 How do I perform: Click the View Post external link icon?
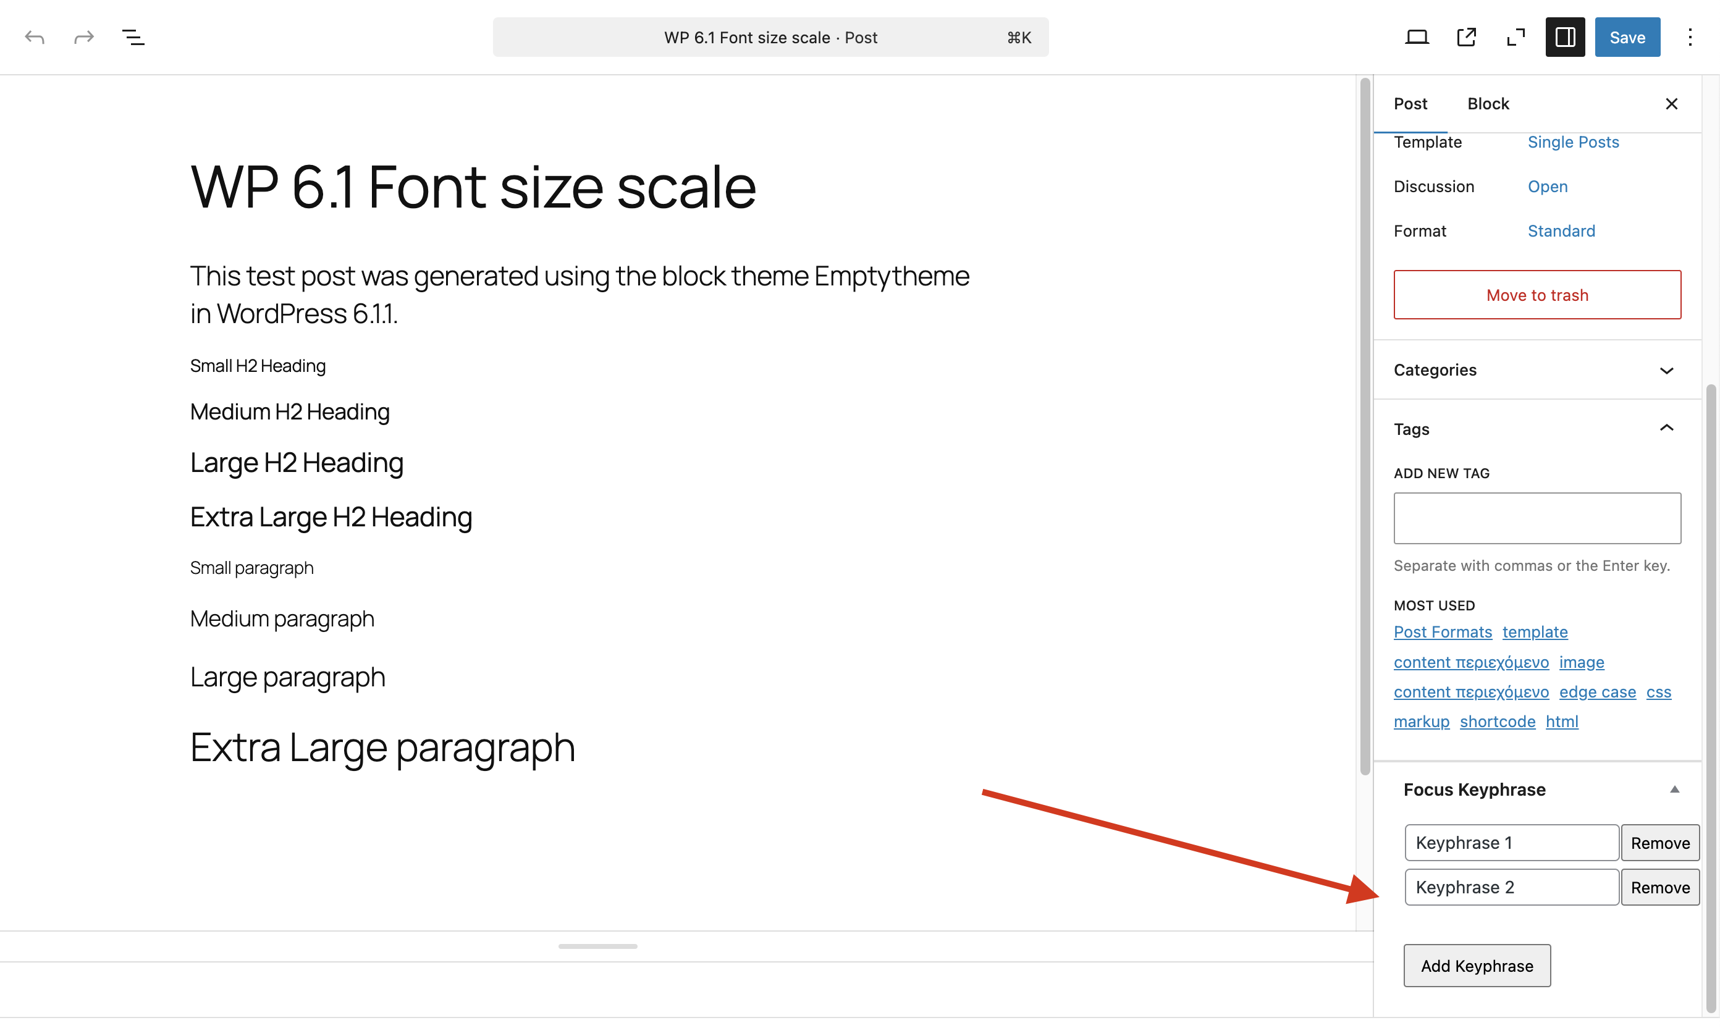(1466, 36)
